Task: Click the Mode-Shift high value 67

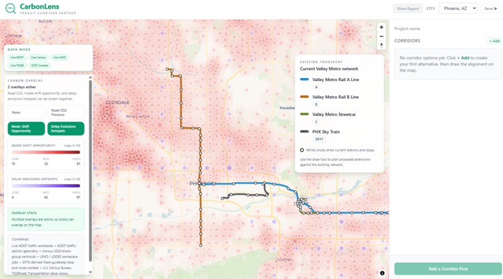Action: [78, 164]
